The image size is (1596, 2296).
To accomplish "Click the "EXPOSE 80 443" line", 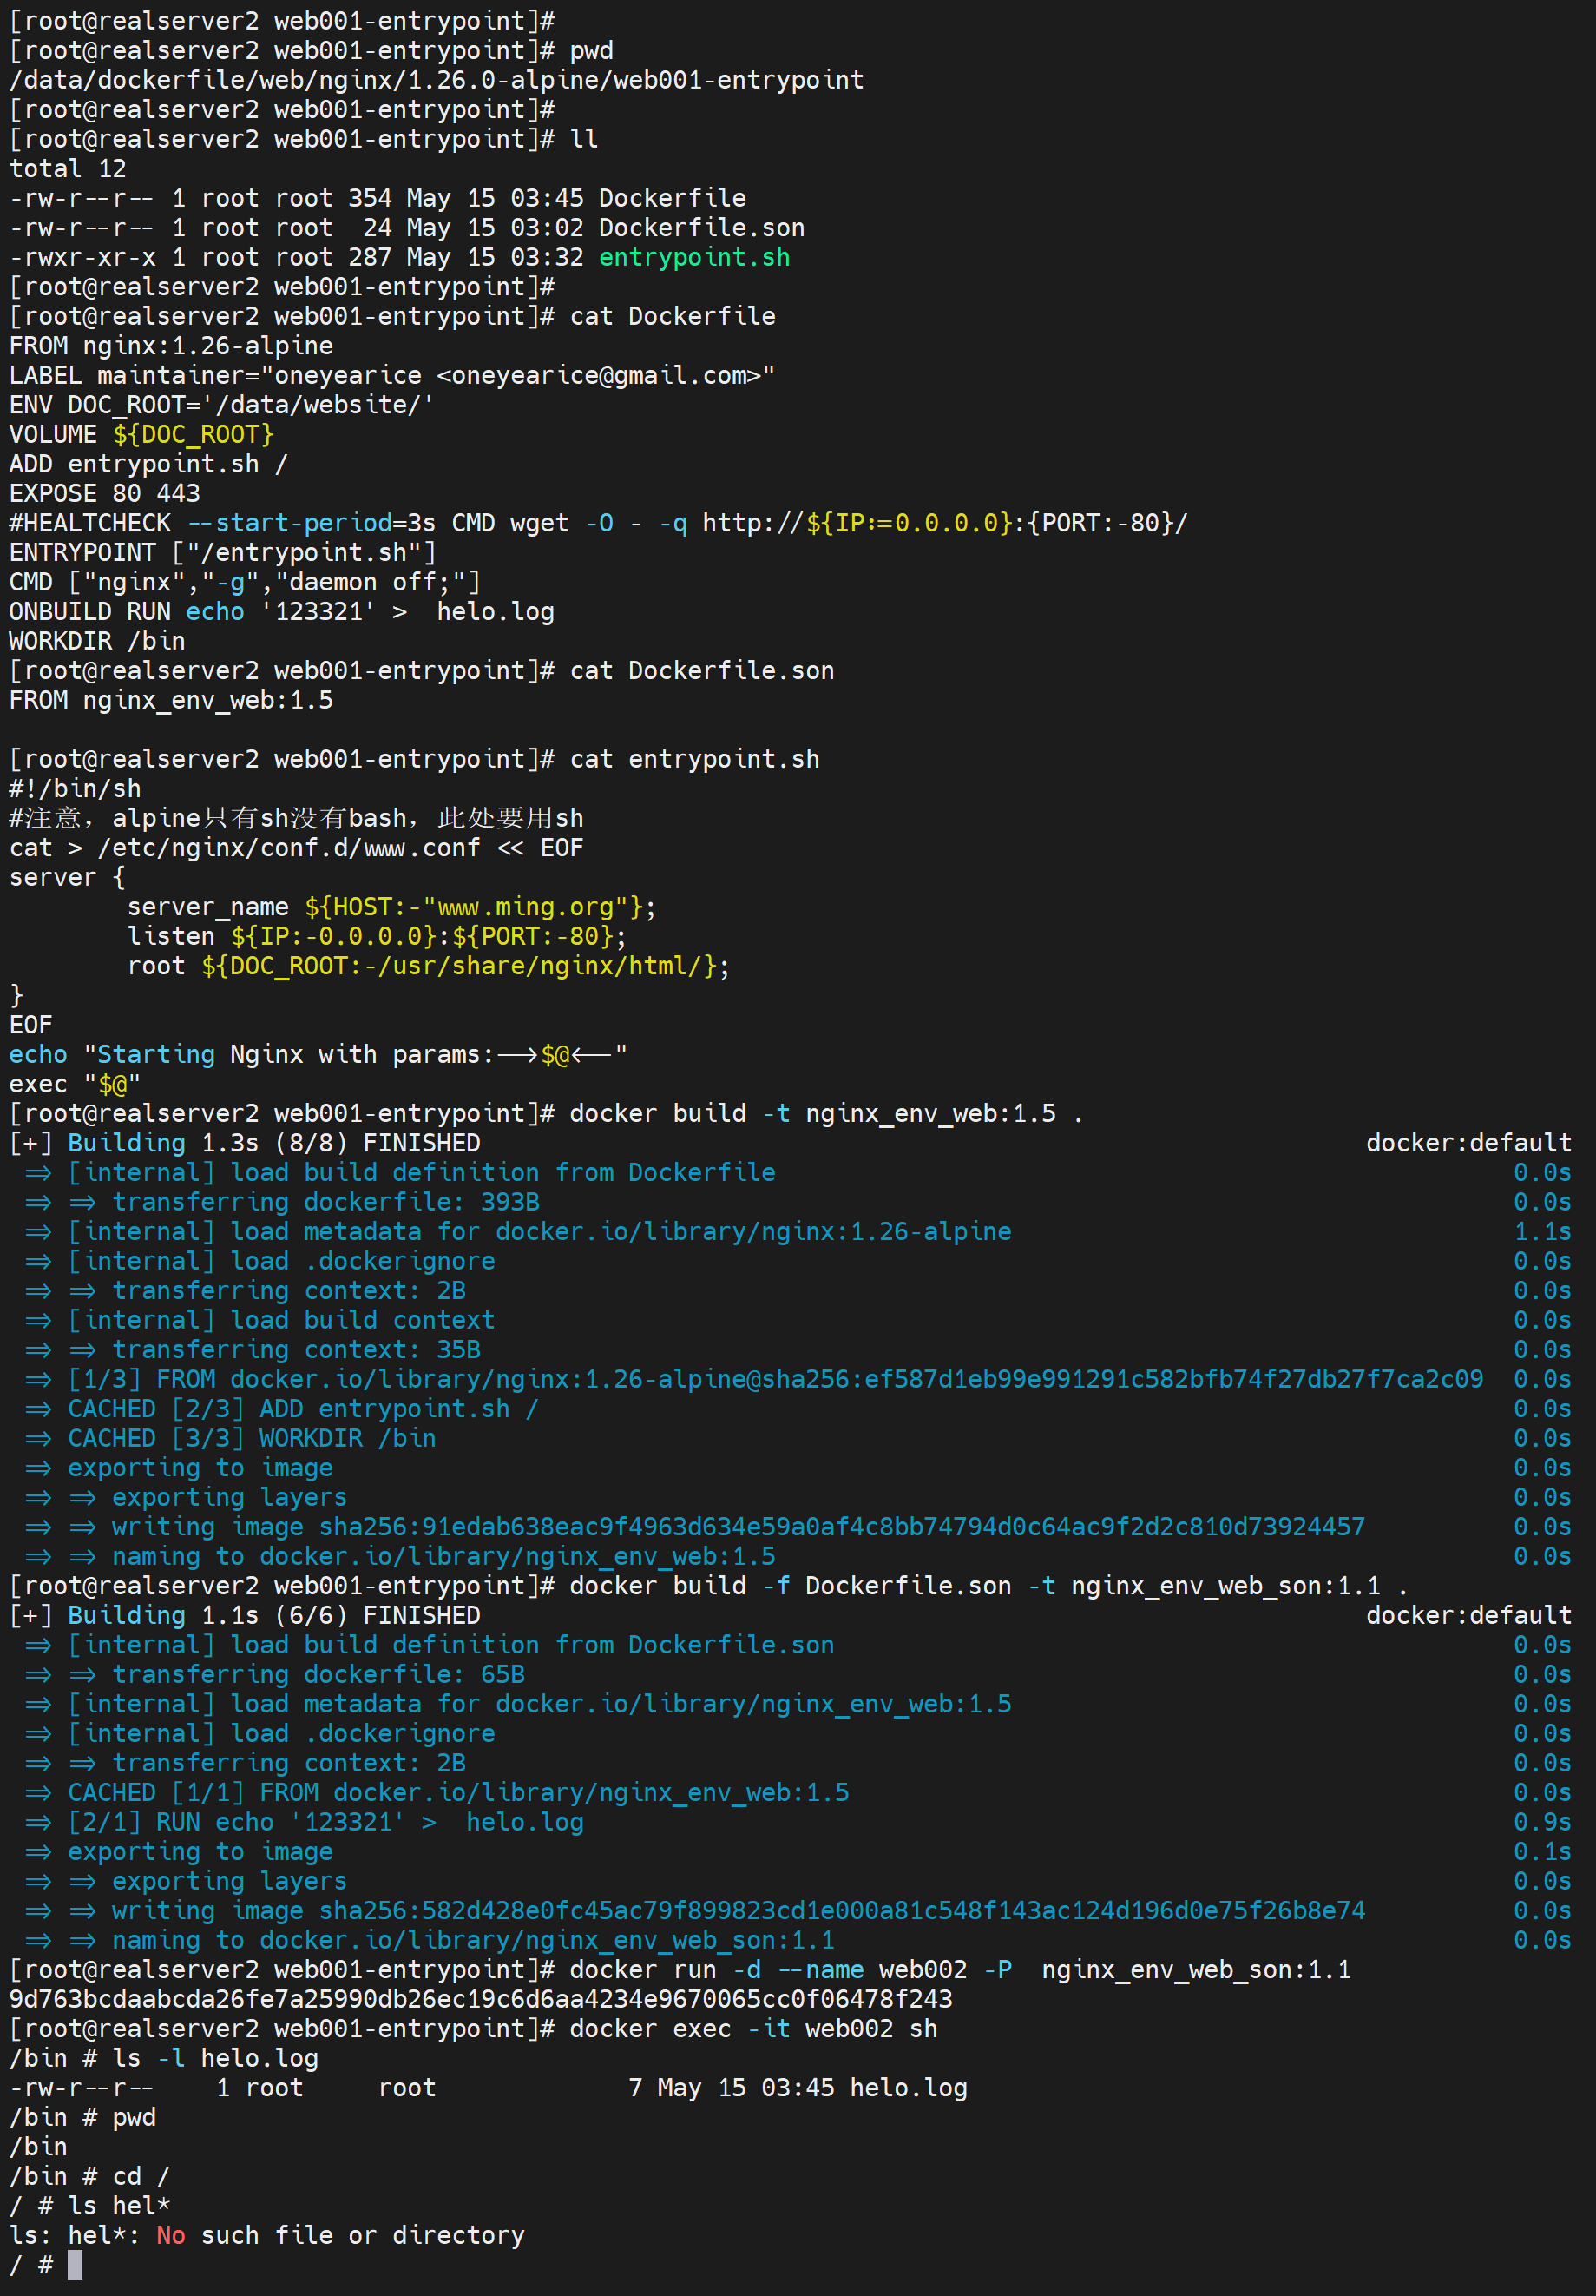I will pyautogui.click(x=105, y=494).
